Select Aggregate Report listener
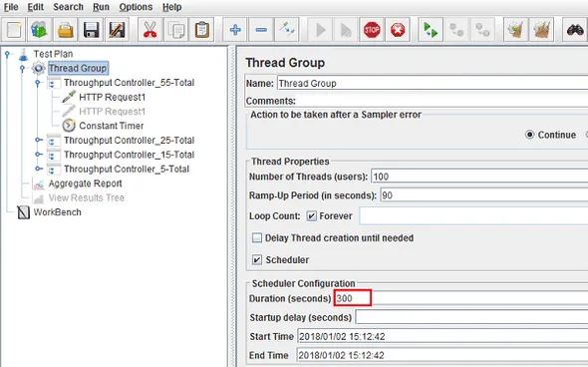The image size is (588, 367). 85,183
